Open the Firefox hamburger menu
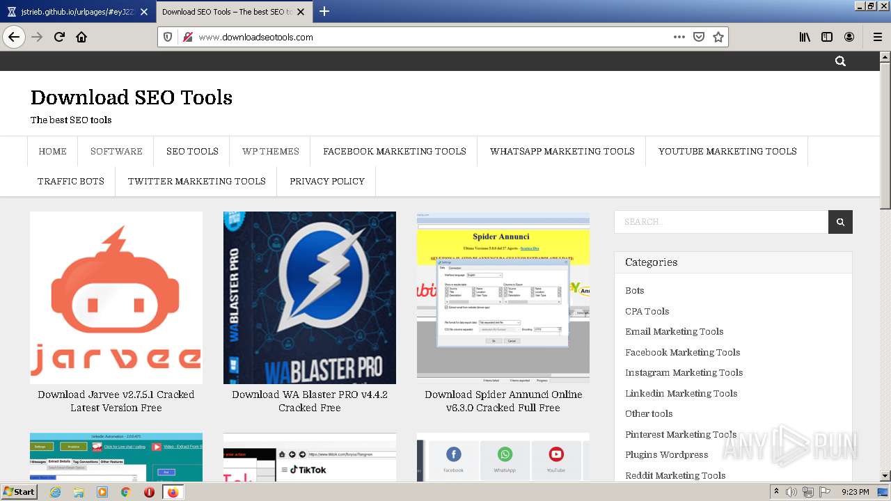The width and height of the screenshot is (891, 501). pos(878,37)
